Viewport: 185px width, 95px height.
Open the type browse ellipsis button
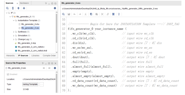pyautogui.click(x=42, y=84)
